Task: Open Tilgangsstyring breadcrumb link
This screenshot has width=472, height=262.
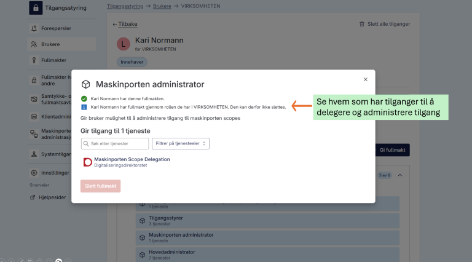Action: point(125,6)
